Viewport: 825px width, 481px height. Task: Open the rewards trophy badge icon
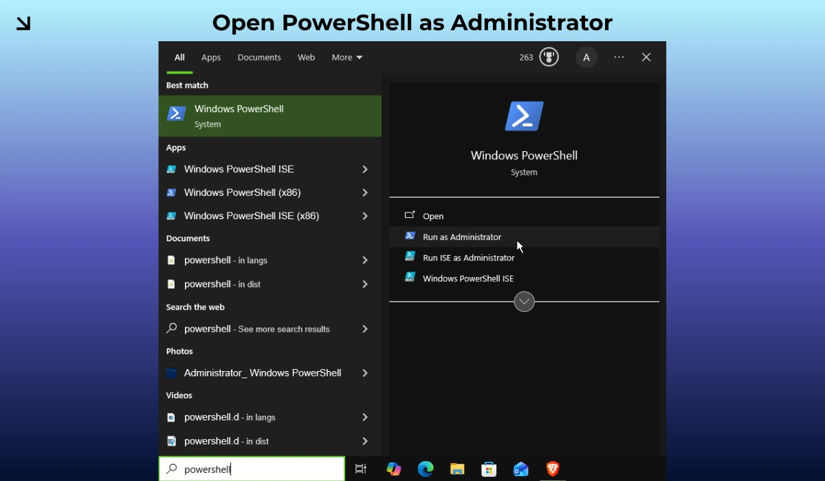pyautogui.click(x=549, y=57)
